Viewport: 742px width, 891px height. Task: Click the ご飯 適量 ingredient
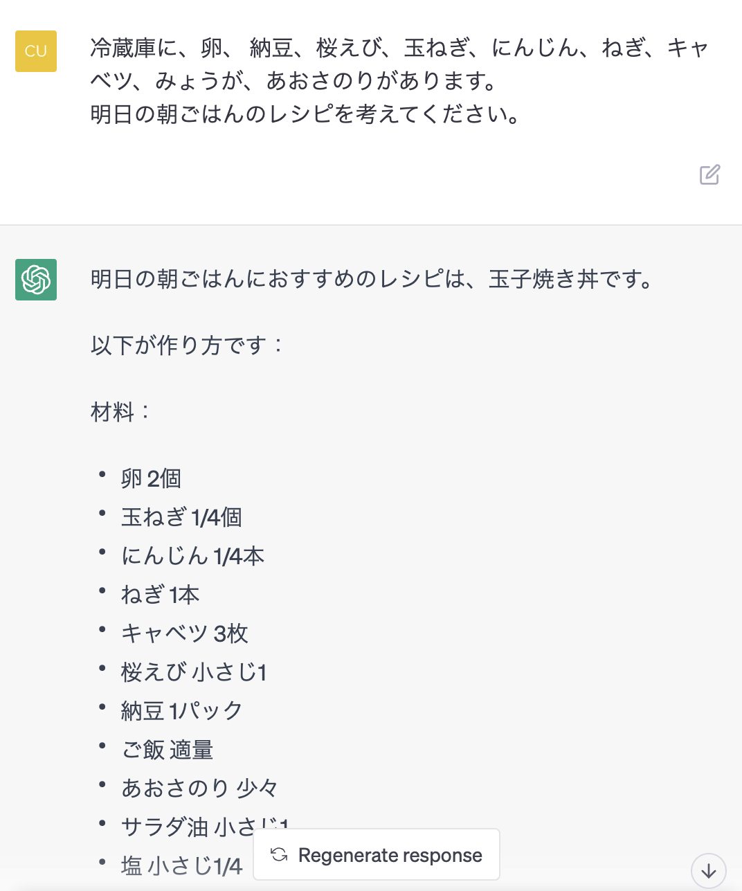pyautogui.click(x=167, y=750)
